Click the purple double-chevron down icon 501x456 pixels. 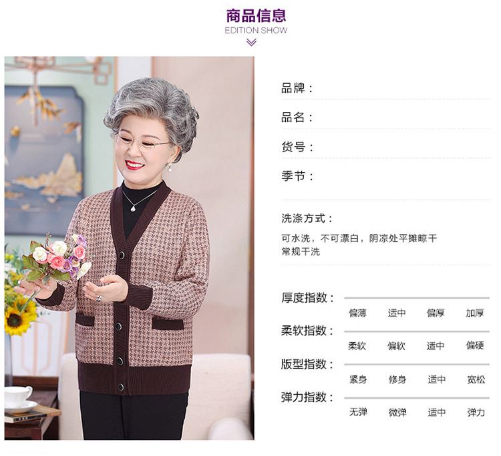251,43
